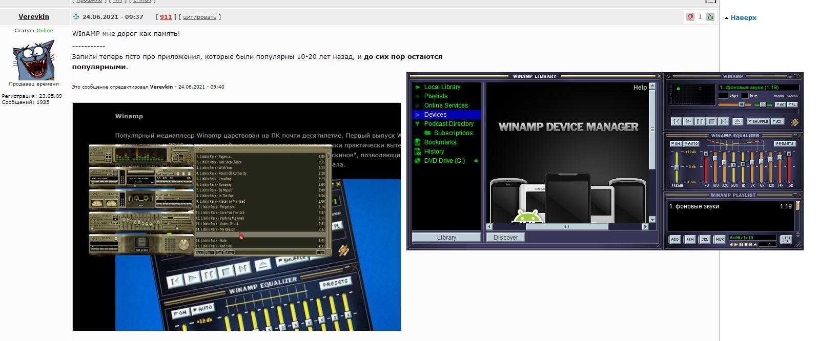Click the green balance slider in Winamp player
The height and width of the screenshot is (341, 818).
point(763,104)
